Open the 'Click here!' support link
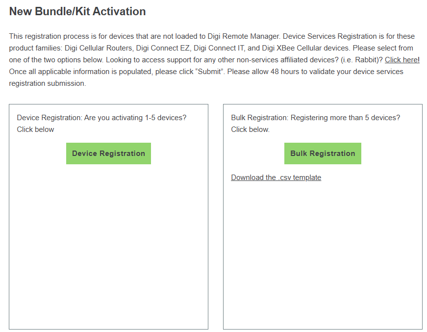427x332 pixels. click(x=402, y=60)
